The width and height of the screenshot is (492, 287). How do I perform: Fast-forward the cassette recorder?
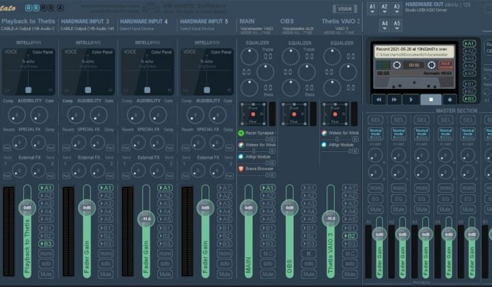coord(394,98)
